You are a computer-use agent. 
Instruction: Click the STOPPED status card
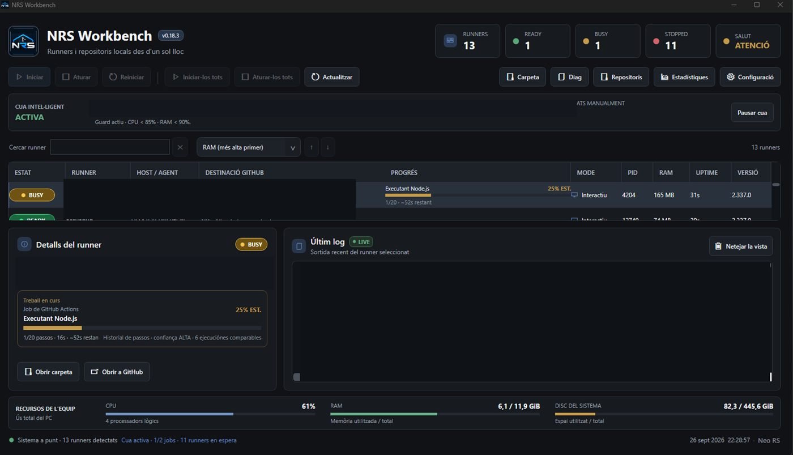coord(678,41)
